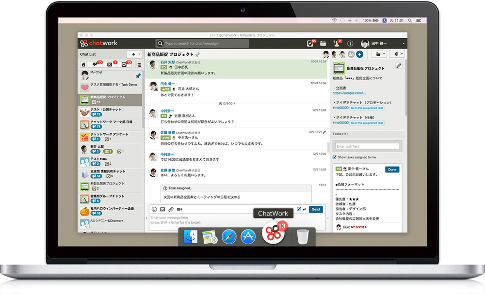The image size is (485, 294).
Task: Select テスト - 公開チャット chat
Action: pyautogui.click(x=110, y=112)
